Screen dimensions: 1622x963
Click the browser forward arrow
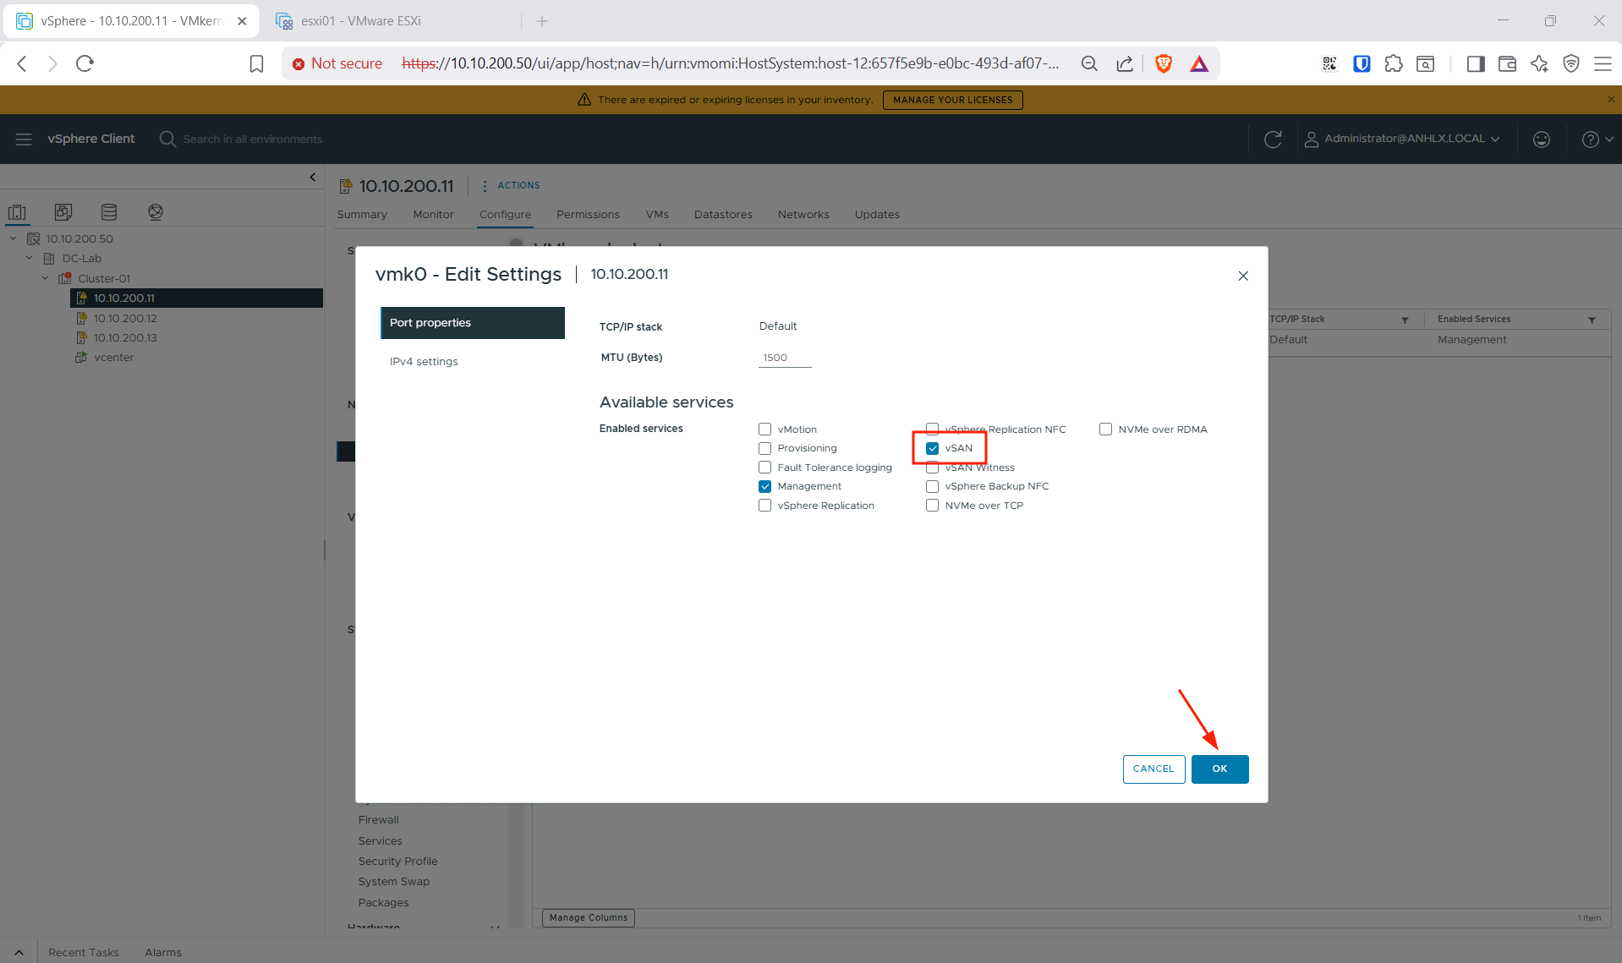pyautogui.click(x=52, y=63)
